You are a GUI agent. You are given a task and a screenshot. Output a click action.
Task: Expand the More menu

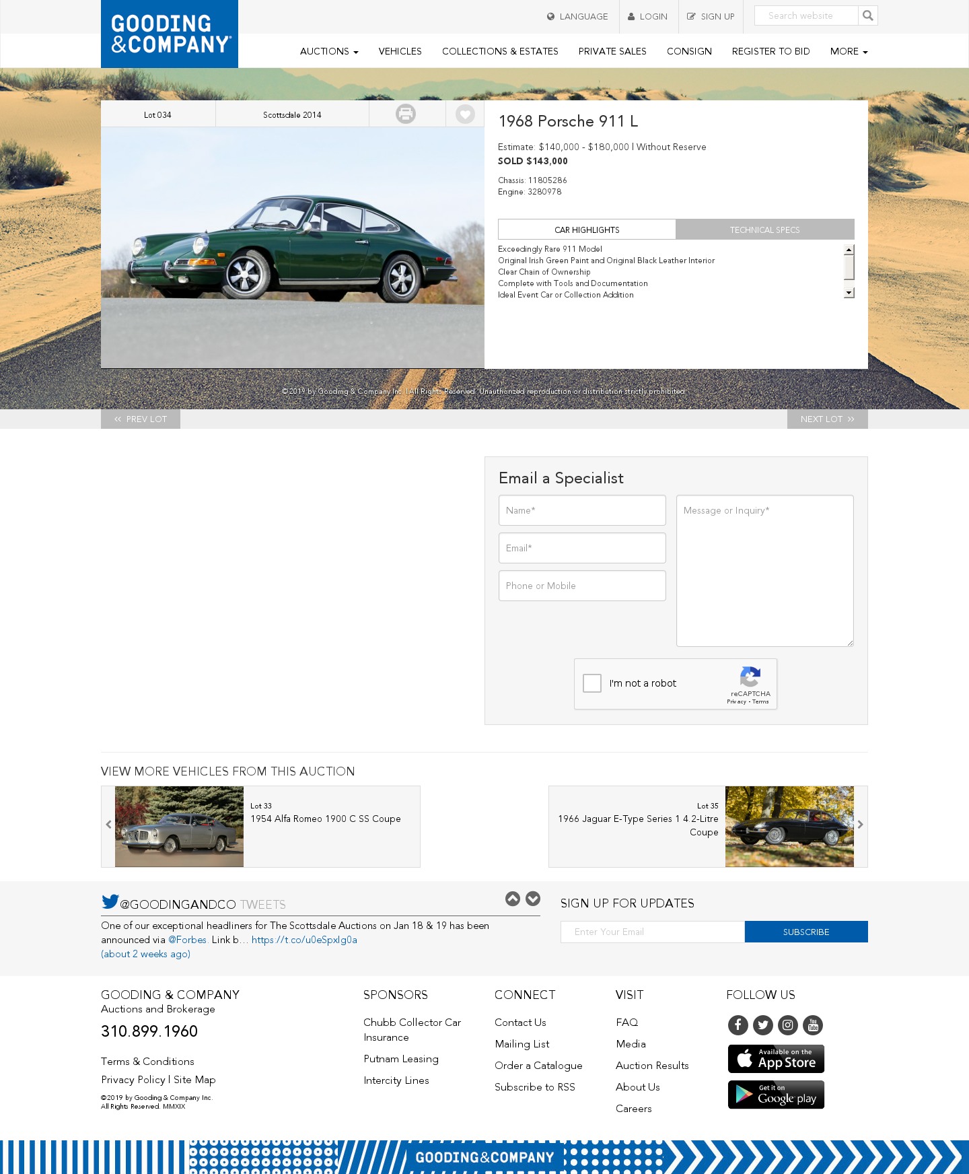(x=849, y=51)
